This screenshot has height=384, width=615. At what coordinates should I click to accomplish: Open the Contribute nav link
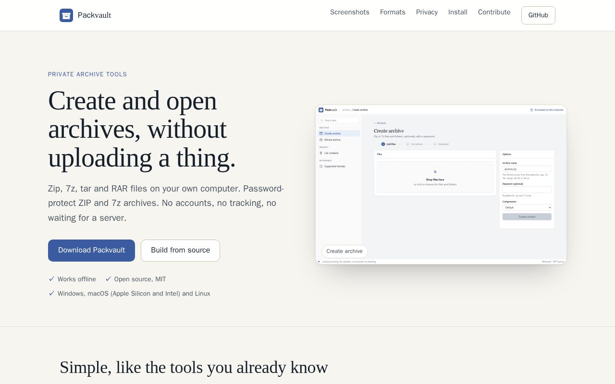tap(494, 12)
